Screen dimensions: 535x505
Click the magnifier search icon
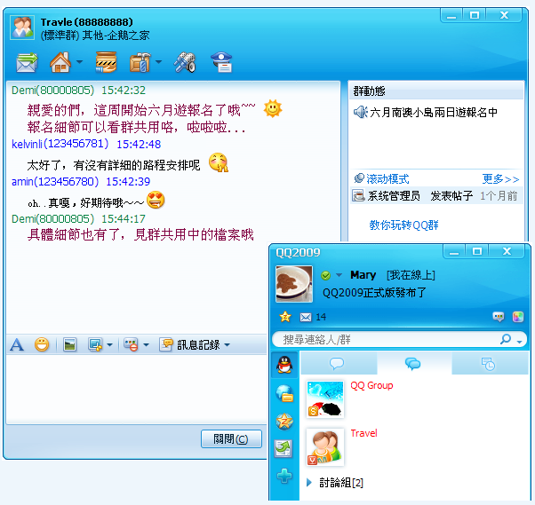[x=506, y=339]
